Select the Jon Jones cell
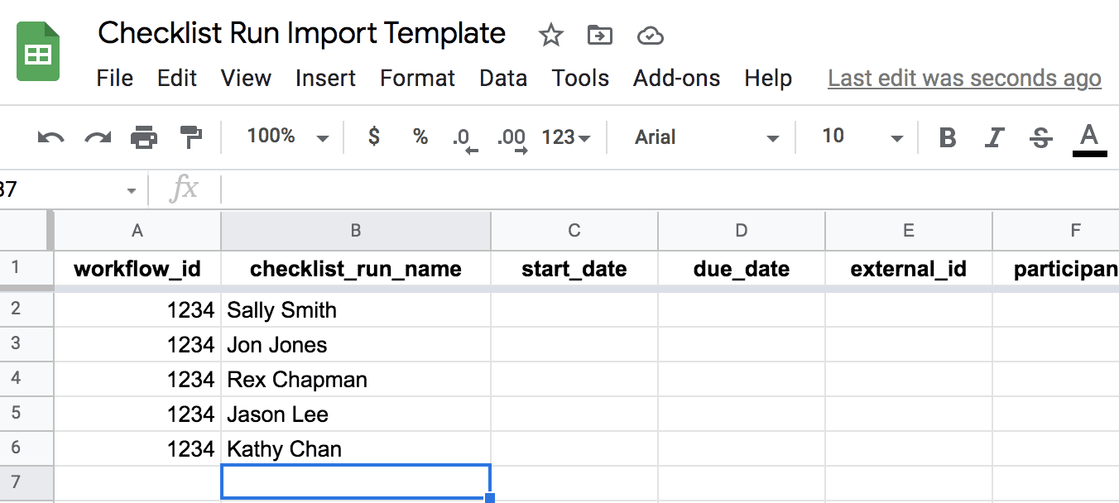 coord(356,344)
